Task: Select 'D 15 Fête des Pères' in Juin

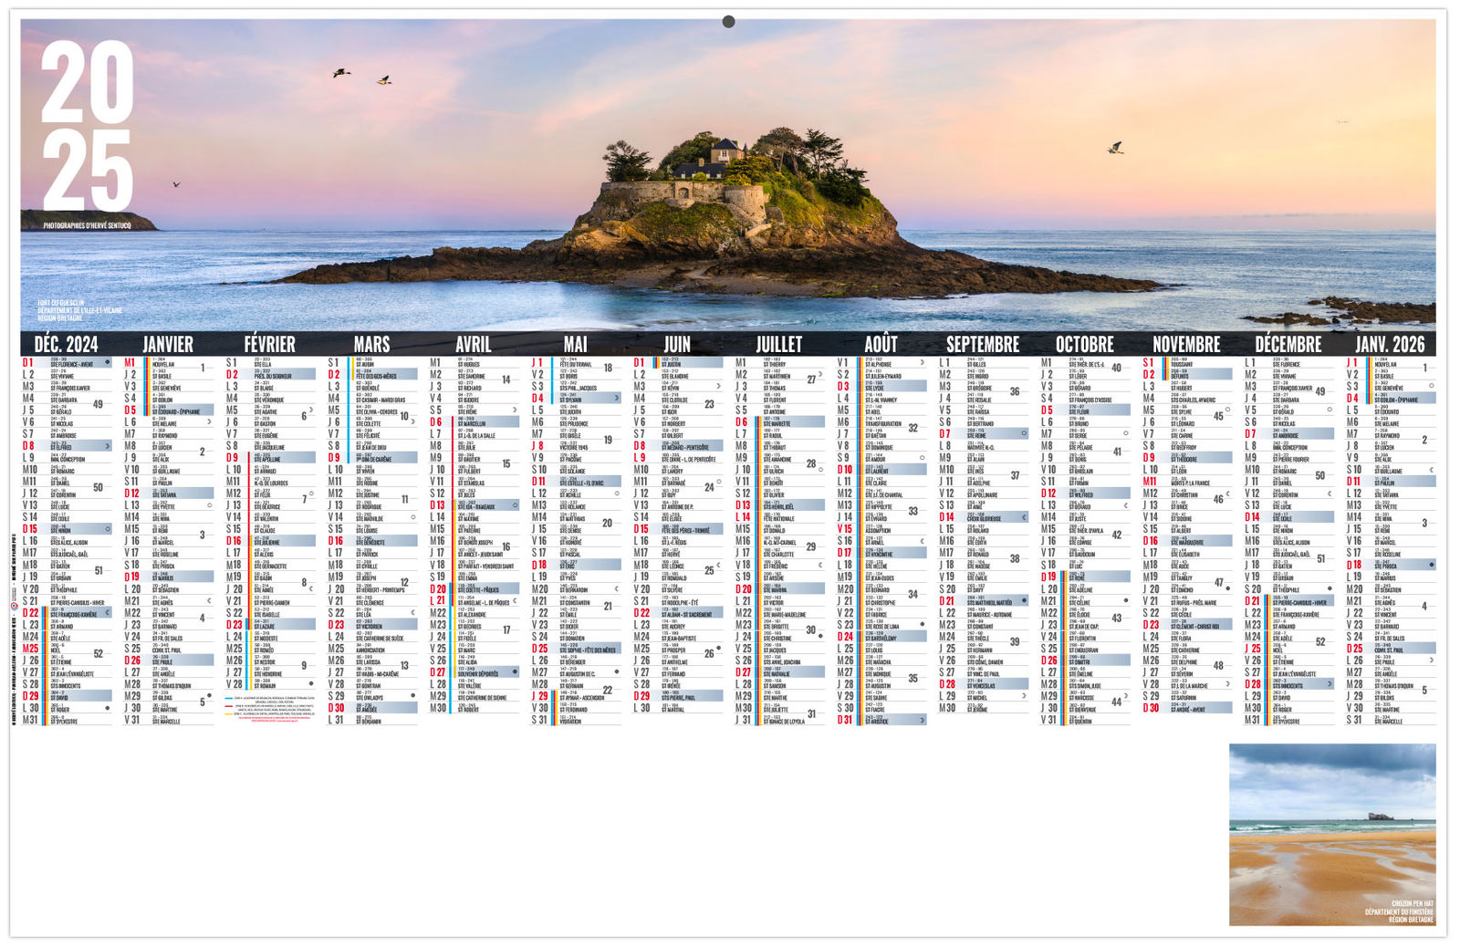Action: (x=677, y=529)
